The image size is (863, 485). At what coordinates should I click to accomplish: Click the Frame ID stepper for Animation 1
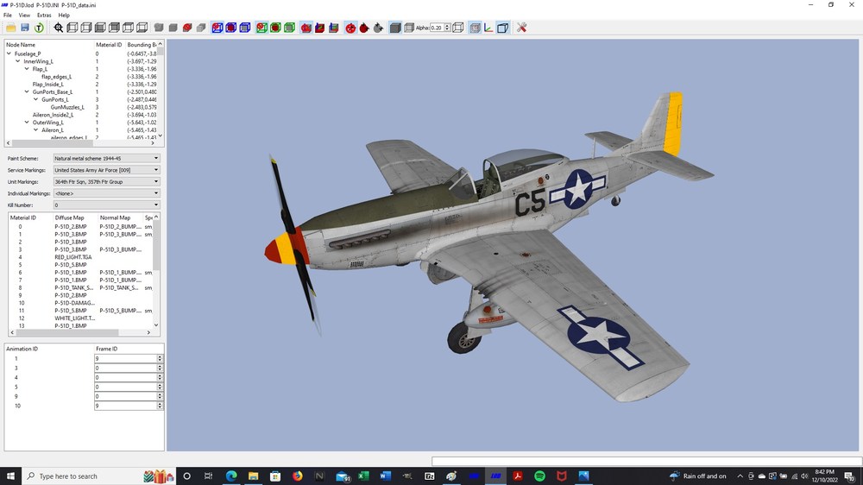click(160, 358)
